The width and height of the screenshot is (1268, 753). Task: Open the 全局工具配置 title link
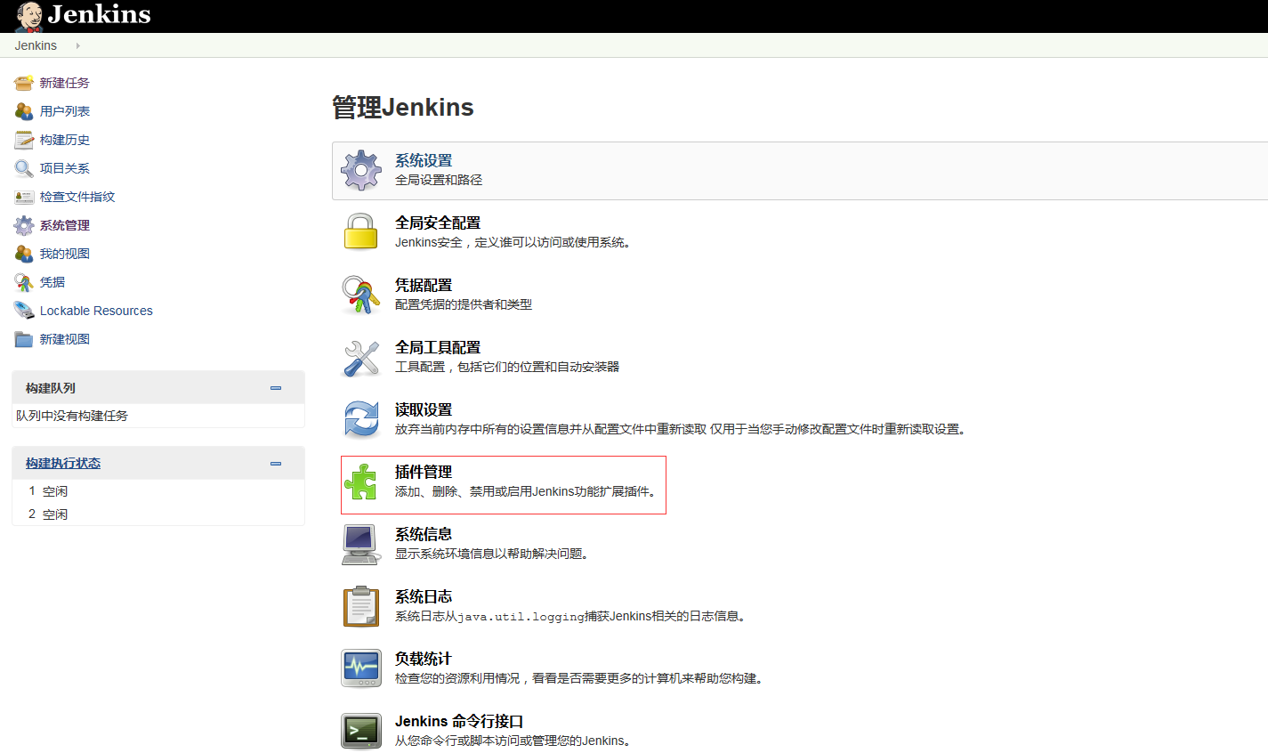pos(438,347)
